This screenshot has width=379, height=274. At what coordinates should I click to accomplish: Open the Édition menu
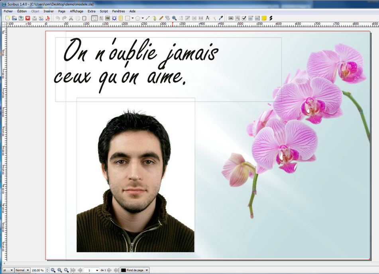click(22, 11)
